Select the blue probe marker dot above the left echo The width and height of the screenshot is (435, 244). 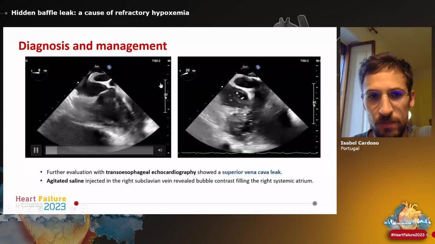pyautogui.click(x=109, y=67)
